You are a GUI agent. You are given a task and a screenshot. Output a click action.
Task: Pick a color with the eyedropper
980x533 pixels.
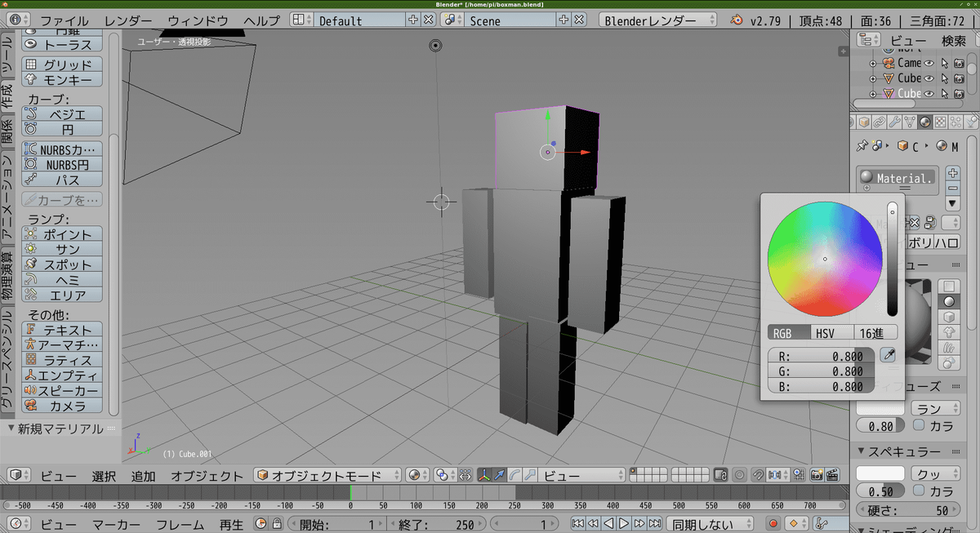[x=888, y=355]
